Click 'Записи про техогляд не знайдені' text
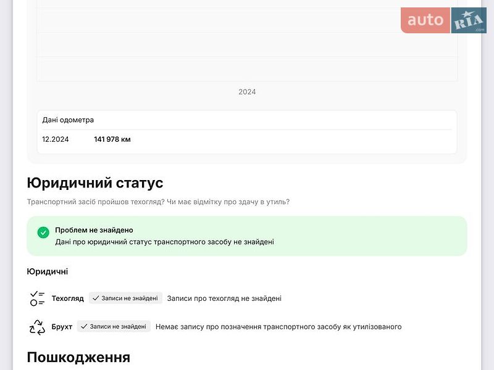Screen dimensions: 494x370 point(224,298)
